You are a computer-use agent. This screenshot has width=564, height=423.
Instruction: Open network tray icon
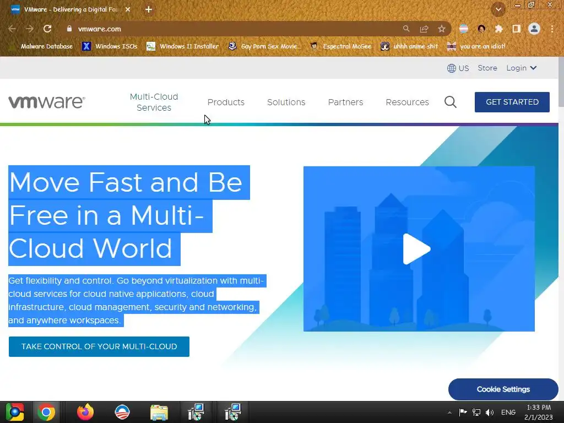click(x=476, y=412)
